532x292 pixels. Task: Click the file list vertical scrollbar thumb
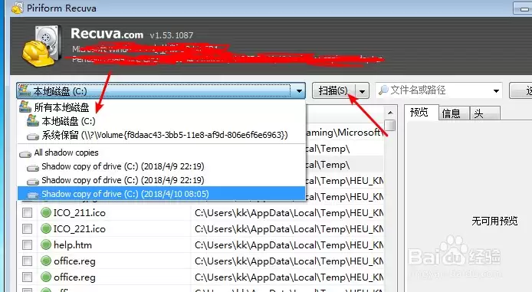(x=390, y=125)
